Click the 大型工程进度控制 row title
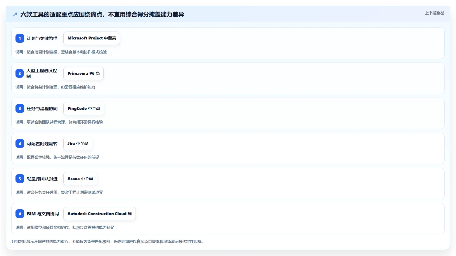Viewport: 456px width, 256px height. [42, 73]
